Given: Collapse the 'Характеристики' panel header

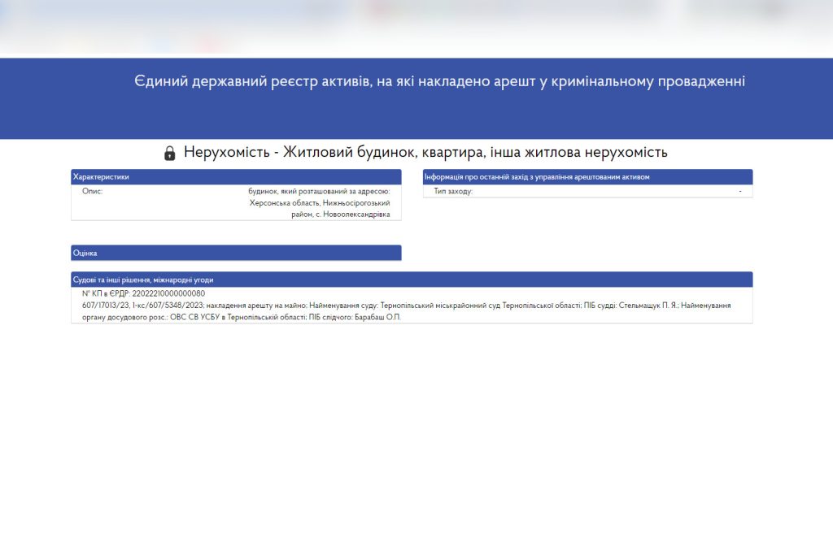Looking at the screenshot, I should [236, 176].
